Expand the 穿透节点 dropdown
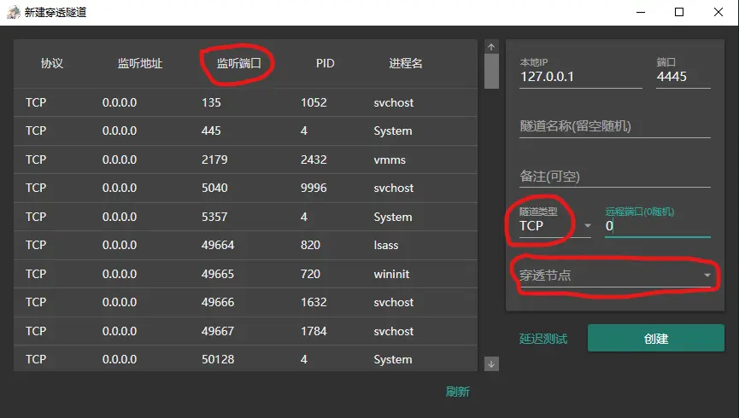Image resolution: width=739 pixels, height=418 pixels. click(615, 276)
